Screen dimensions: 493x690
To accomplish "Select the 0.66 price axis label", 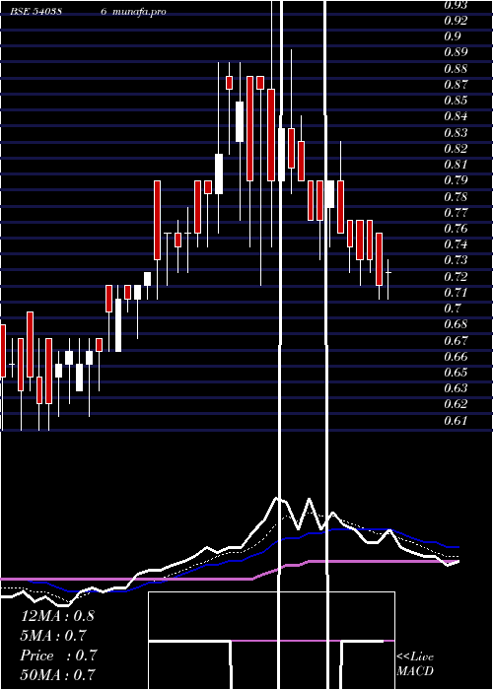I will [456, 356].
